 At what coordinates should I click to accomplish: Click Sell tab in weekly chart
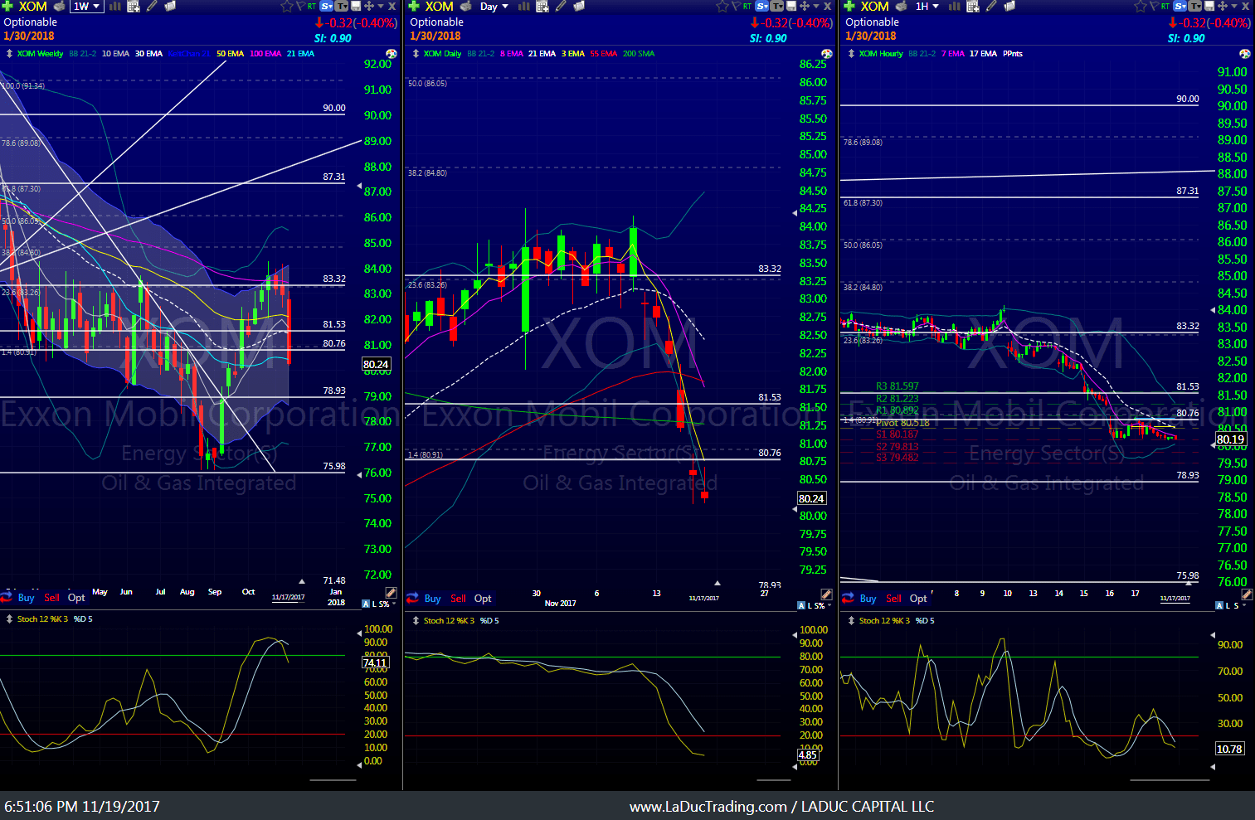click(x=51, y=598)
